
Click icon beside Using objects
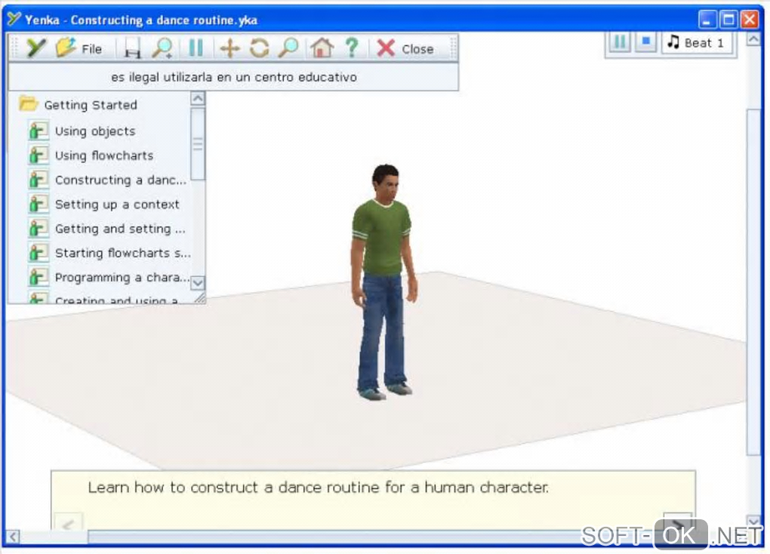[38, 131]
